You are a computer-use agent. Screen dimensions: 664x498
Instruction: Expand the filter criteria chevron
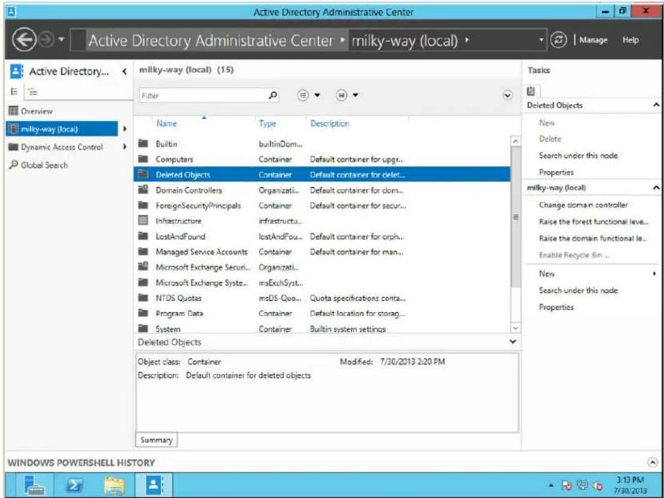tap(508, 95)
